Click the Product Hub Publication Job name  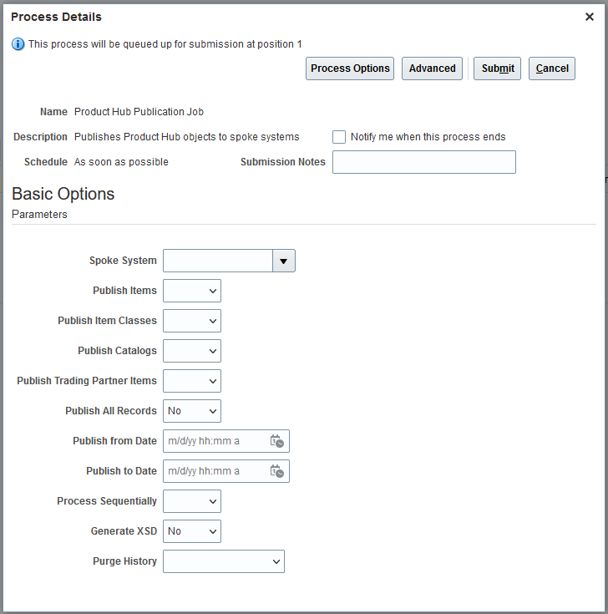(x=139, y=112)
